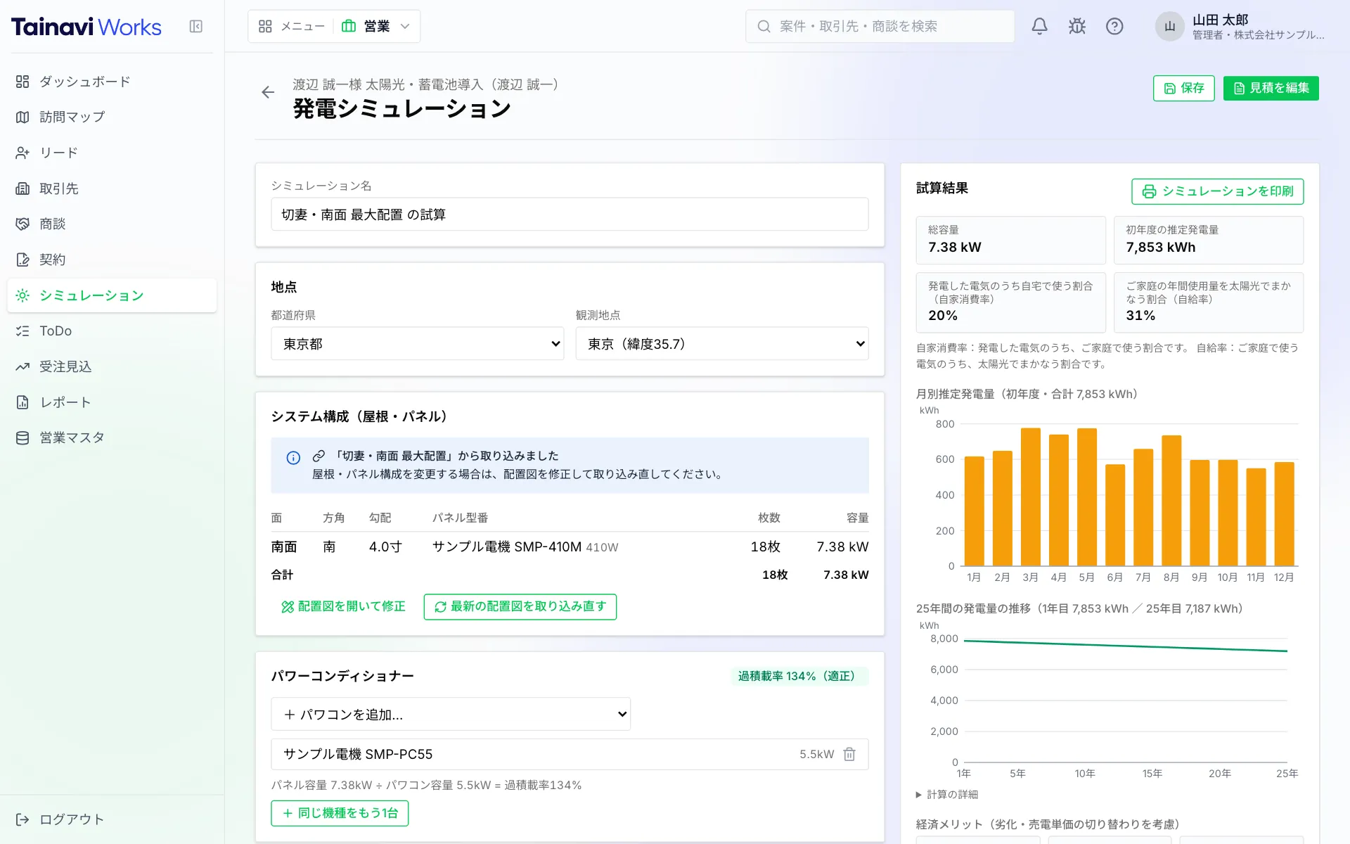Open the メニュー grid button
The width and height of the screenshot is (1350, 844).
point(291,27)
